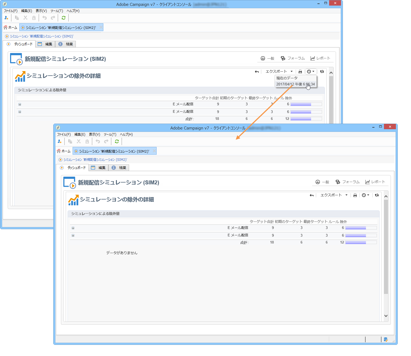Select 現在のデータ in the history dropdown
The width and height of the screenshot is (411, 356).
pos(296,78)
